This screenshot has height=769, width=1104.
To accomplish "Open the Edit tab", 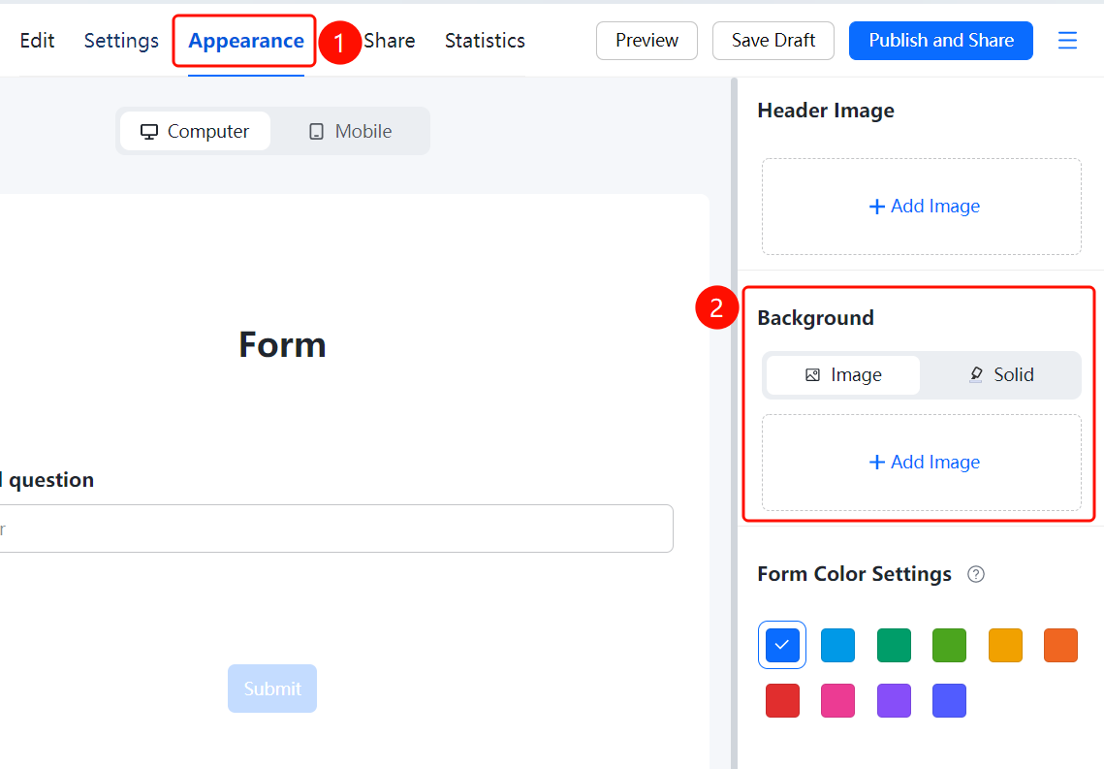I will coord(37,41).
